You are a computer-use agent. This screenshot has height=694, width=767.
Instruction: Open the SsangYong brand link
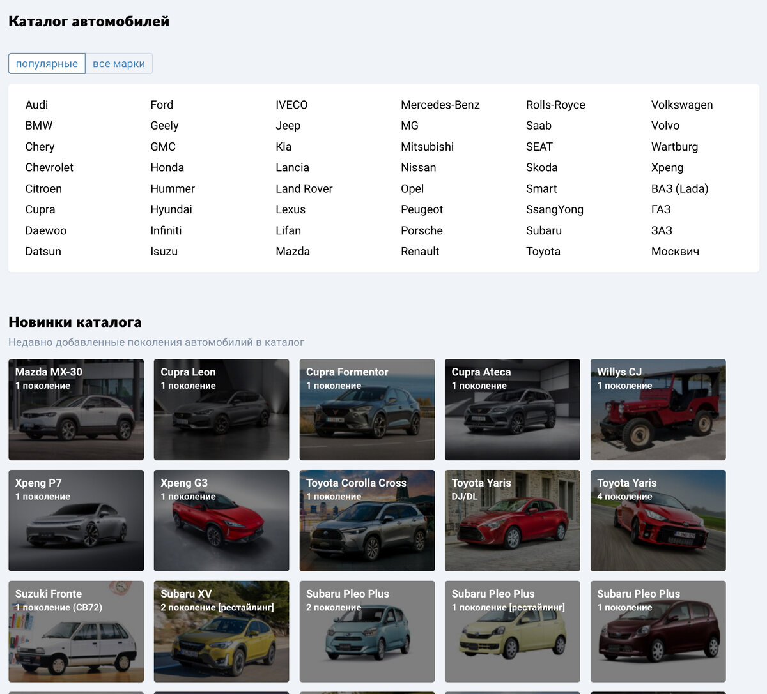[555, 209]
